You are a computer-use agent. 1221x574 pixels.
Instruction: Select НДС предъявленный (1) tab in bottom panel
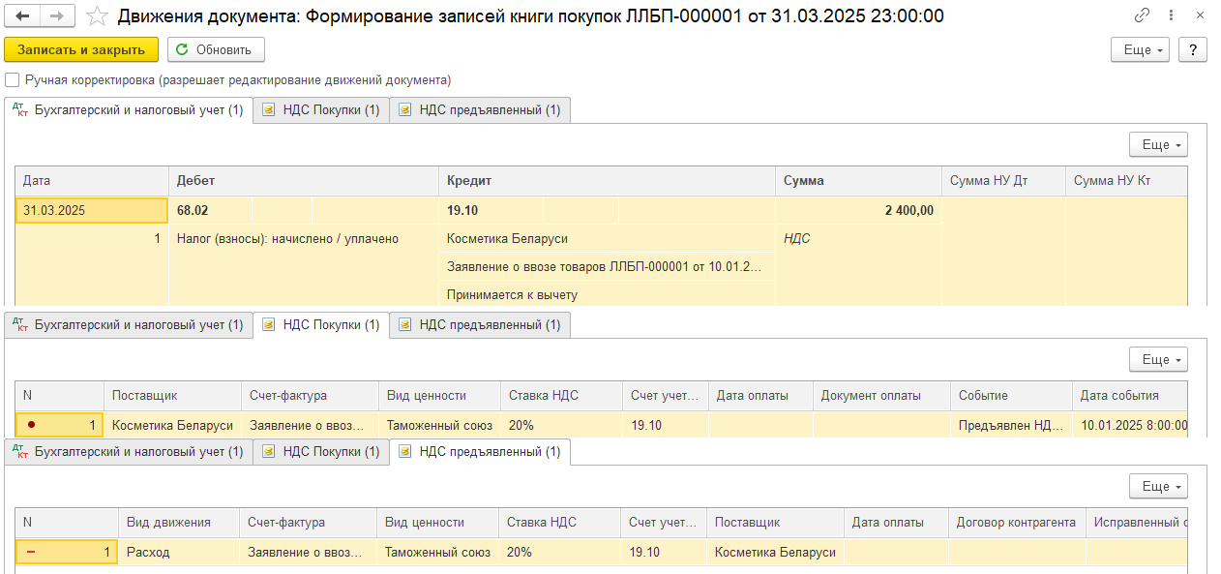[480, 452]
